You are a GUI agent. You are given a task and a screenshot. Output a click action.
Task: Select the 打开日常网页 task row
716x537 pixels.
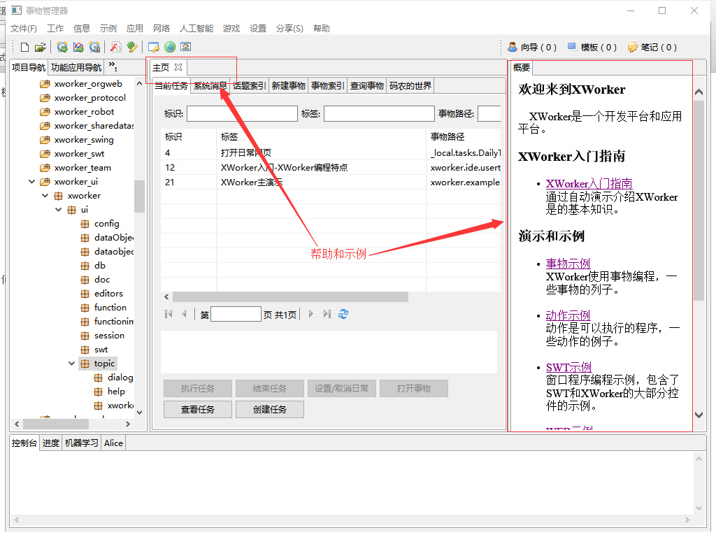point(331,153)
